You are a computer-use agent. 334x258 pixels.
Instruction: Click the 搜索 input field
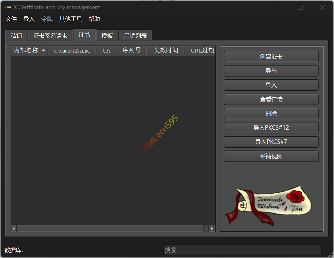(242, 250)
